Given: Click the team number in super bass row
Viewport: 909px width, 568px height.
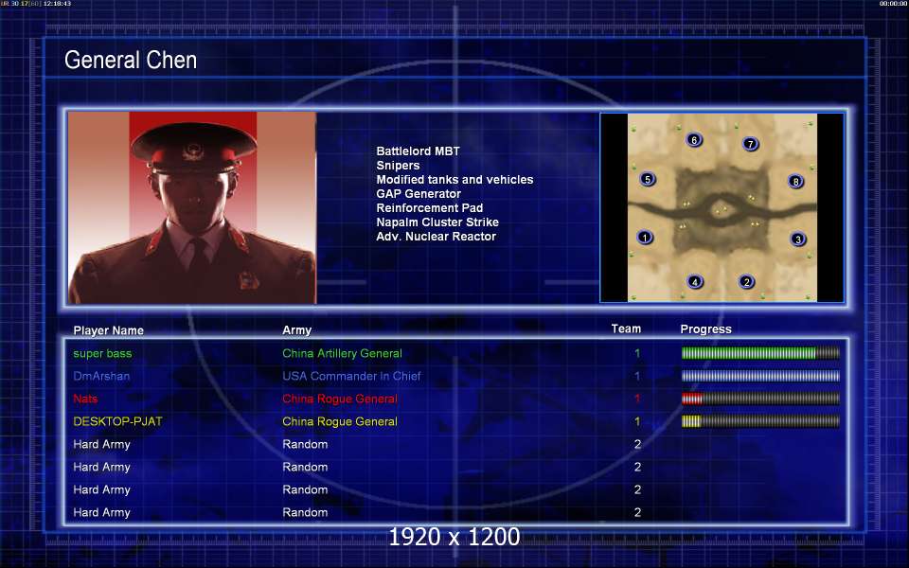Looking at the screenshot, I should [637, 353].
